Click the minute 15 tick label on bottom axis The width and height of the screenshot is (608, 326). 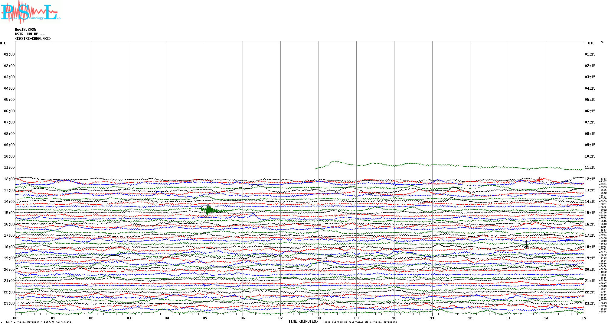tap(583, 318)
